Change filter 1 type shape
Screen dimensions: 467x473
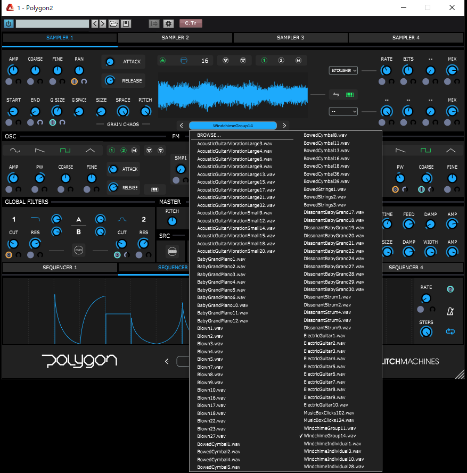click(x=35, y=219)
